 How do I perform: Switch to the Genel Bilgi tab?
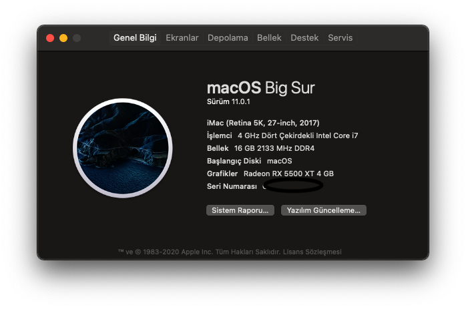[x=135, y=38]
